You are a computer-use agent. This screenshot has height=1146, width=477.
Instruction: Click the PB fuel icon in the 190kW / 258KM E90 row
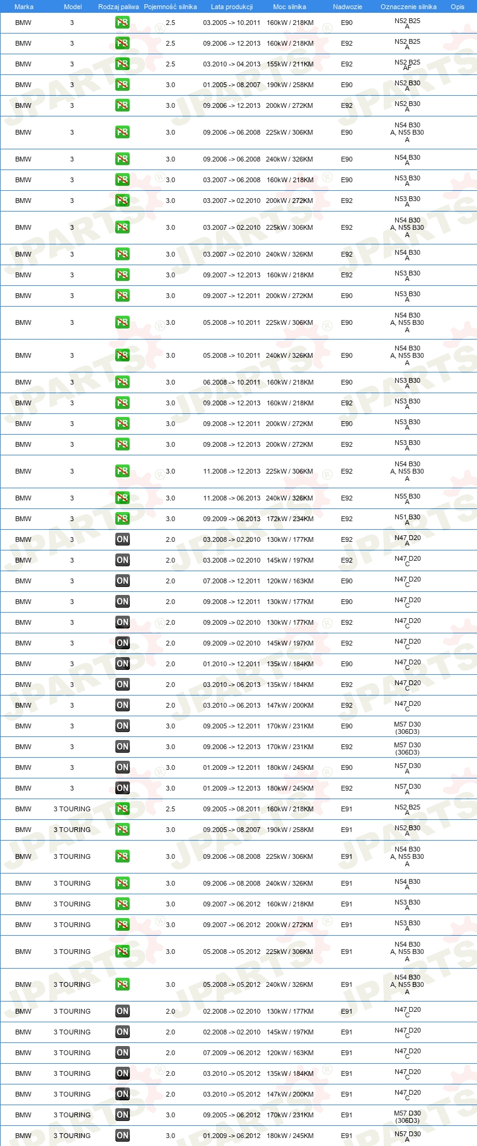123,85
